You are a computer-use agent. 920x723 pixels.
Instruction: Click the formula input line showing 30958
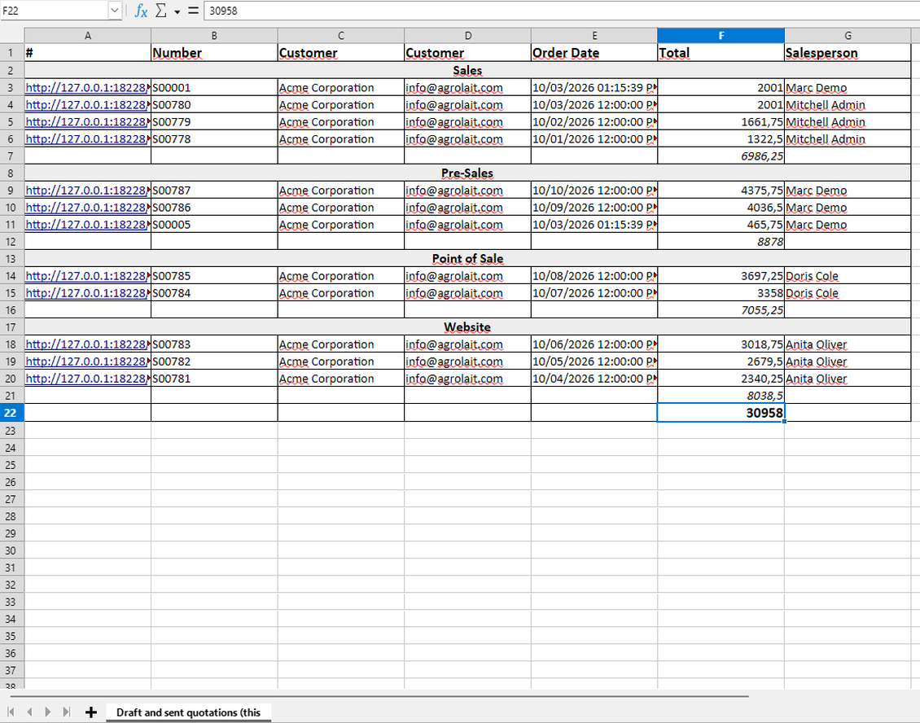pos(562,11)
